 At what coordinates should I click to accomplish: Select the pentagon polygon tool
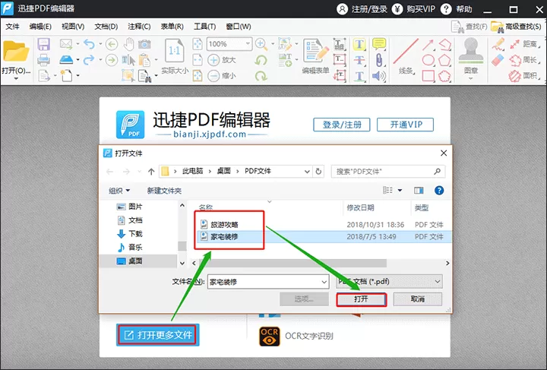[x=444, y=60]
